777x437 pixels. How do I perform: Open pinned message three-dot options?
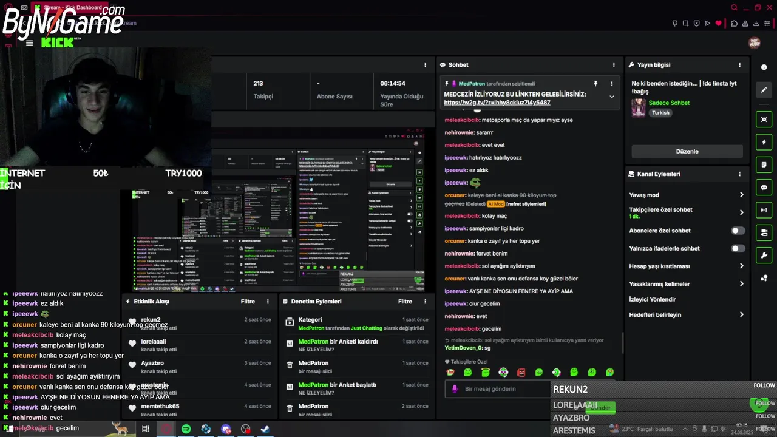[612, 84]
